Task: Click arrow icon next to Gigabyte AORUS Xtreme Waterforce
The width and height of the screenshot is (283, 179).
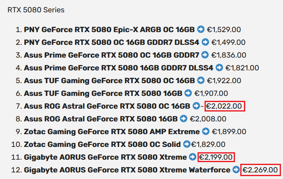Action: 236,170
